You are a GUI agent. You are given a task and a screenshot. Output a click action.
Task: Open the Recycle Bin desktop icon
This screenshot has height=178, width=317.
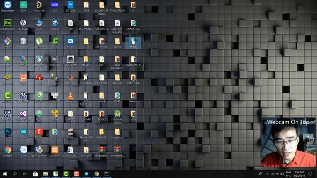click(x=23, y=43)
